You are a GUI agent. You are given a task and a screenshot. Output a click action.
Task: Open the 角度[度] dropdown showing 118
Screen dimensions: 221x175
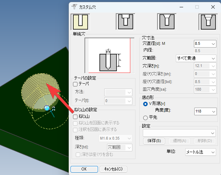(205, 111)
